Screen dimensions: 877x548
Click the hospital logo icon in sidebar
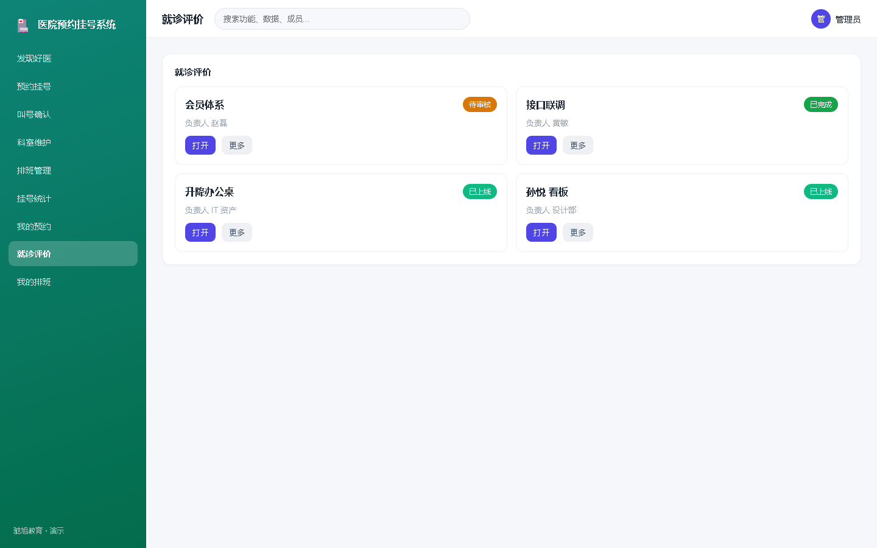click(x=23, y=25)
